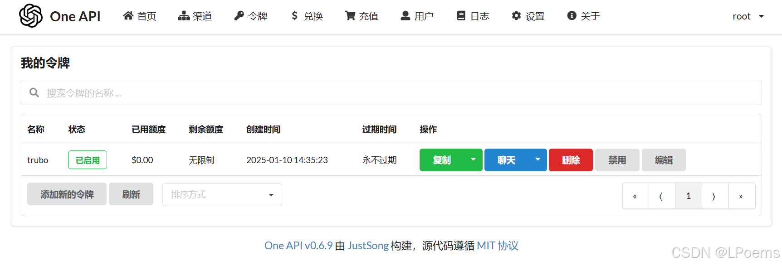Click the $0.00 used quota cell
This screenshot has height=266, width=782.
coord(142,160)
